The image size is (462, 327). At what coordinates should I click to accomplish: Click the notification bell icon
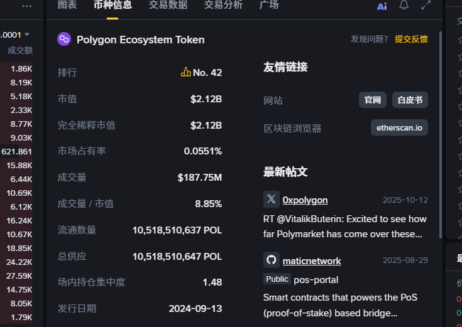[x=404, y=6]
